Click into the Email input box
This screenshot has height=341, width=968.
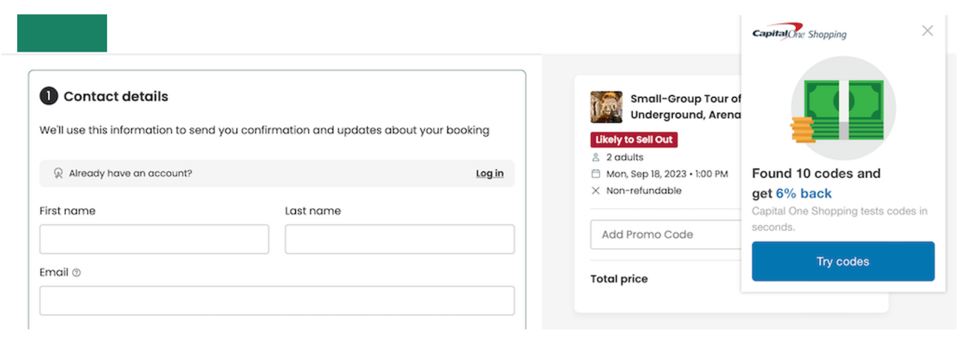pos(276,301)
